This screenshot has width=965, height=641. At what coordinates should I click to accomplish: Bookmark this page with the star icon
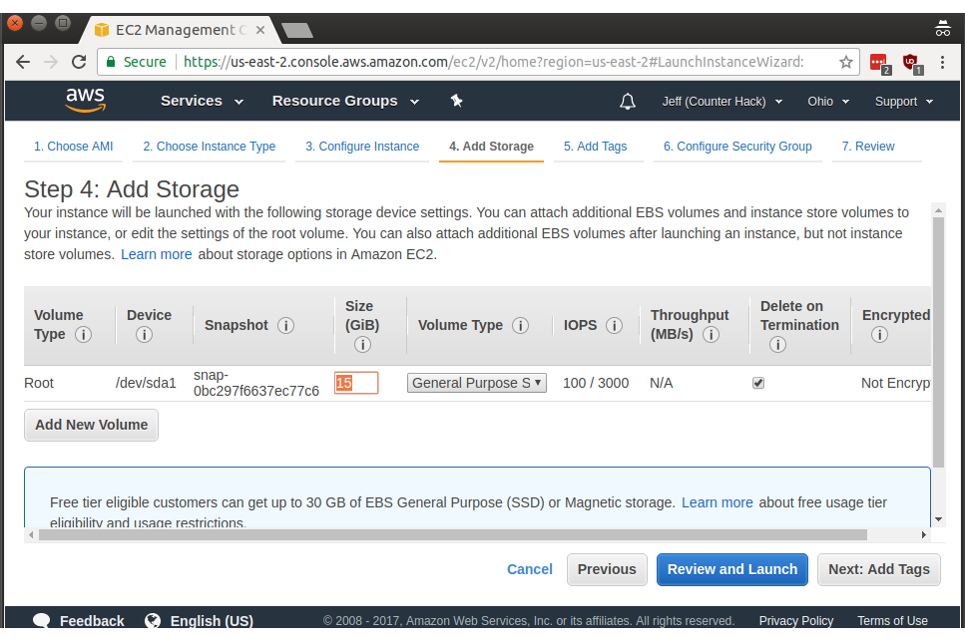tap(846, 62)
